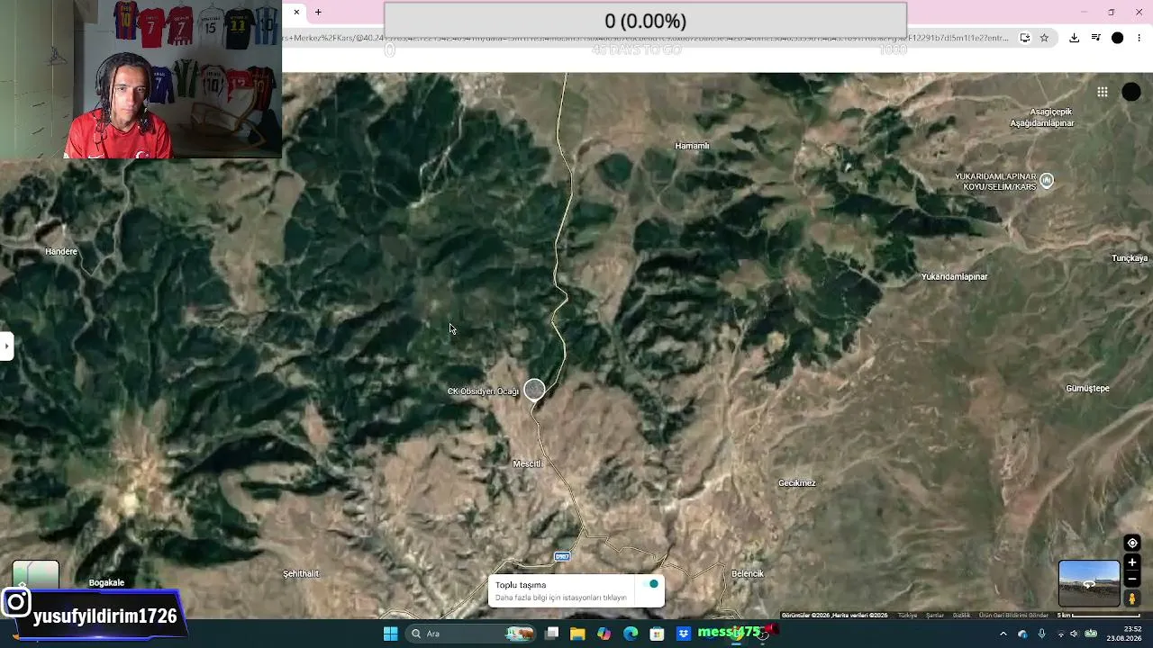Open the volume tray icon
This screenshot has height=648, width=1153.
click(x=1074, y=634)
